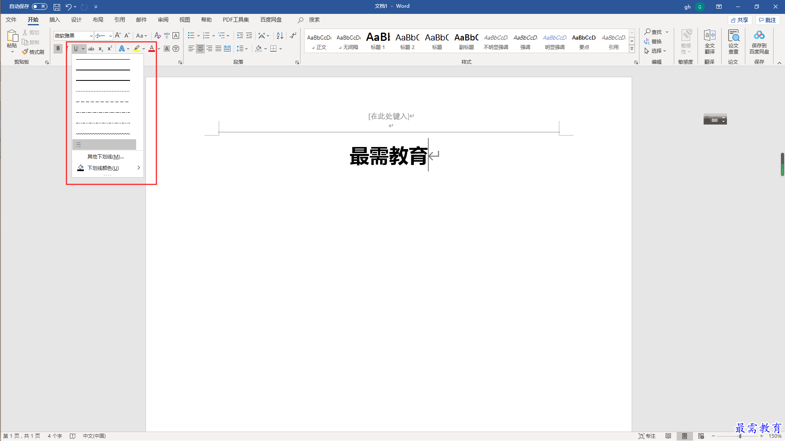Open the Aa change case menu

(141, 36)
